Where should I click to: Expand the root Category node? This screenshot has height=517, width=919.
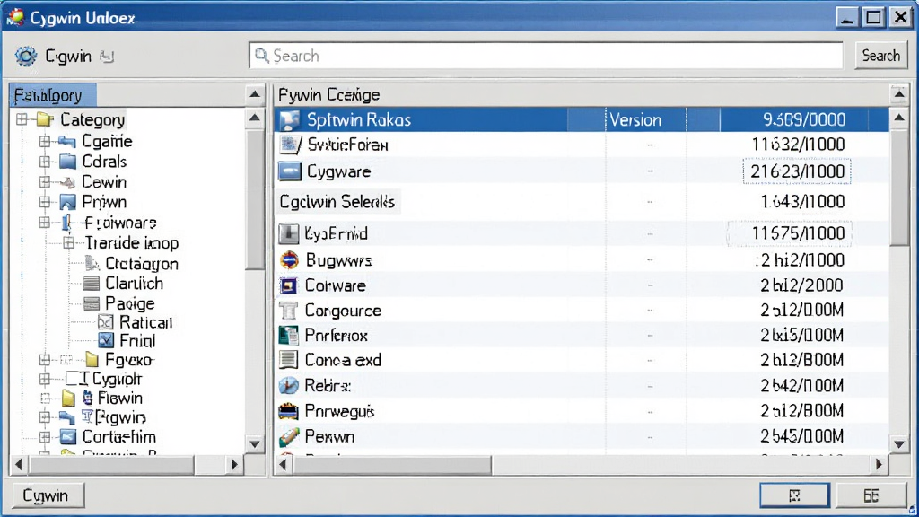[22, 119]
